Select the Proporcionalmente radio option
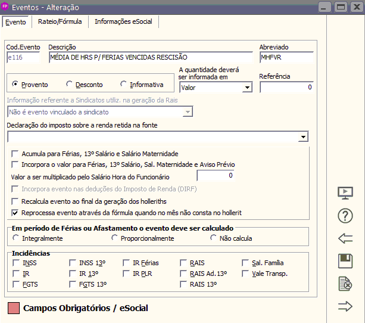The height and width of the screenshot is (323, 365). (x=115, y=238)
